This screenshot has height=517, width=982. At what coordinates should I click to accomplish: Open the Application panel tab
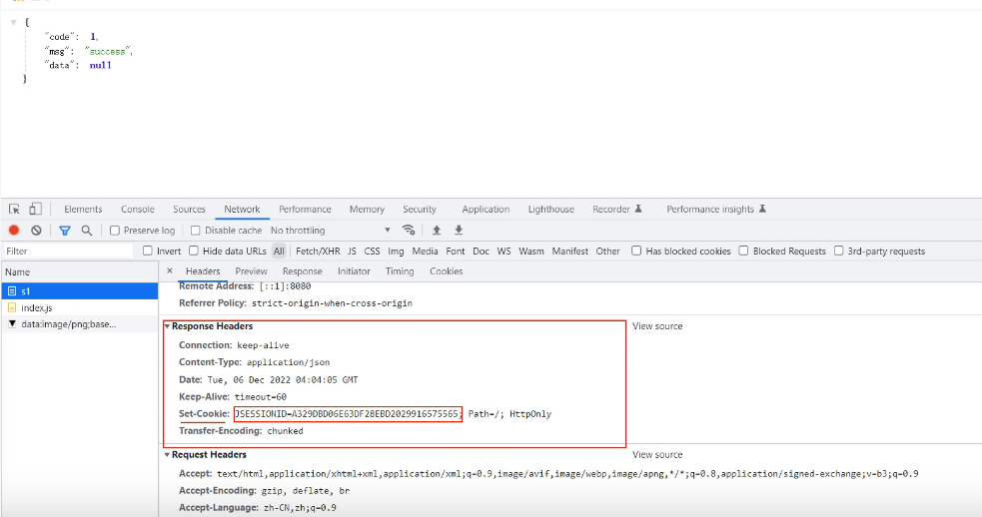[x=486, y=209]
